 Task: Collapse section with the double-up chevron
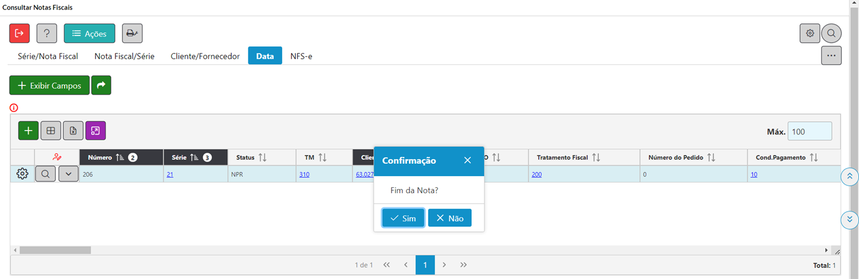[x=849, y=176]
